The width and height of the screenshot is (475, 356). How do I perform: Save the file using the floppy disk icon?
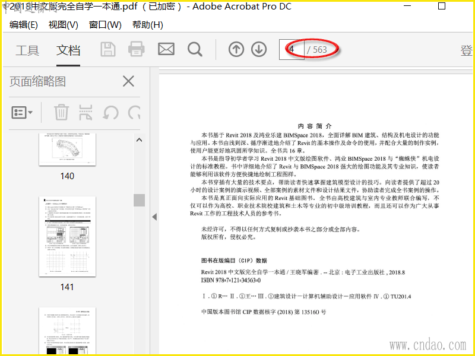(x=108, y=49)
